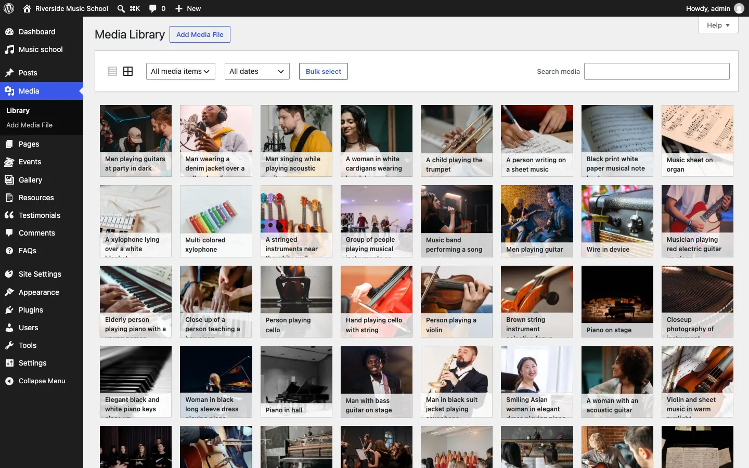Click the Bulk select button
Screen dimensions: 749x468
(x=324, y=71)
